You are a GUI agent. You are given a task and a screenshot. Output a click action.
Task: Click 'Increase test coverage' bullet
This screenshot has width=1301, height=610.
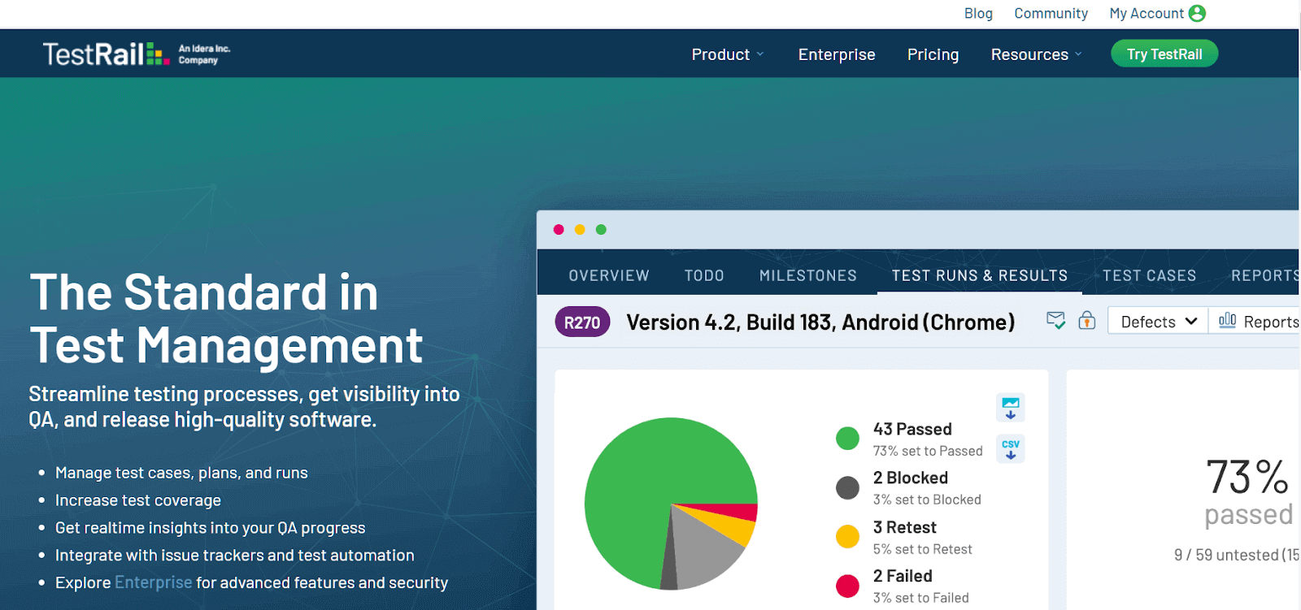click(138, 500)
